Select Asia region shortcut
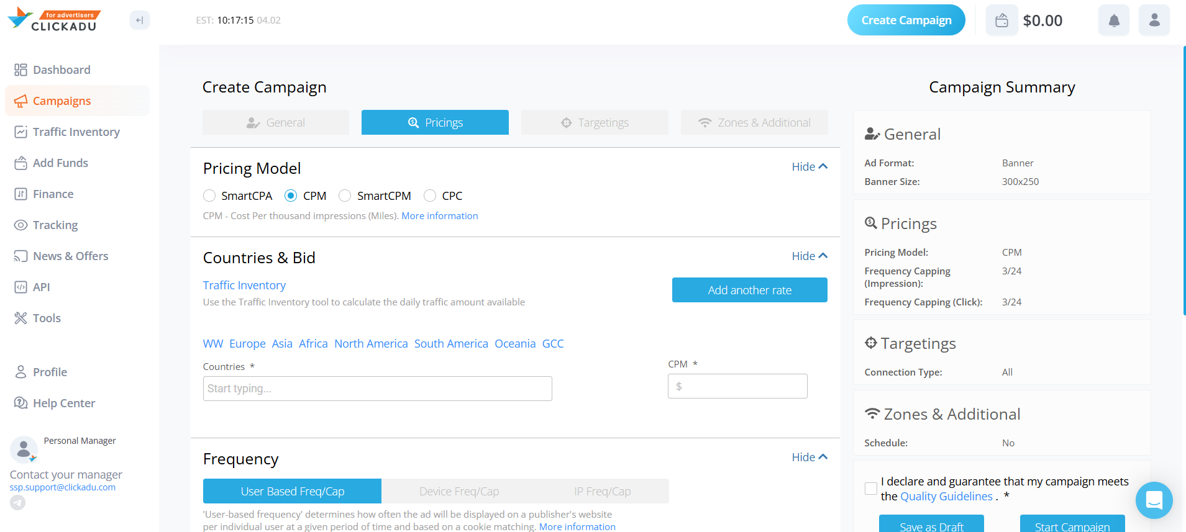Viewport: 1186px width, 532px height. pyautogui.click(x=282, y=343)
